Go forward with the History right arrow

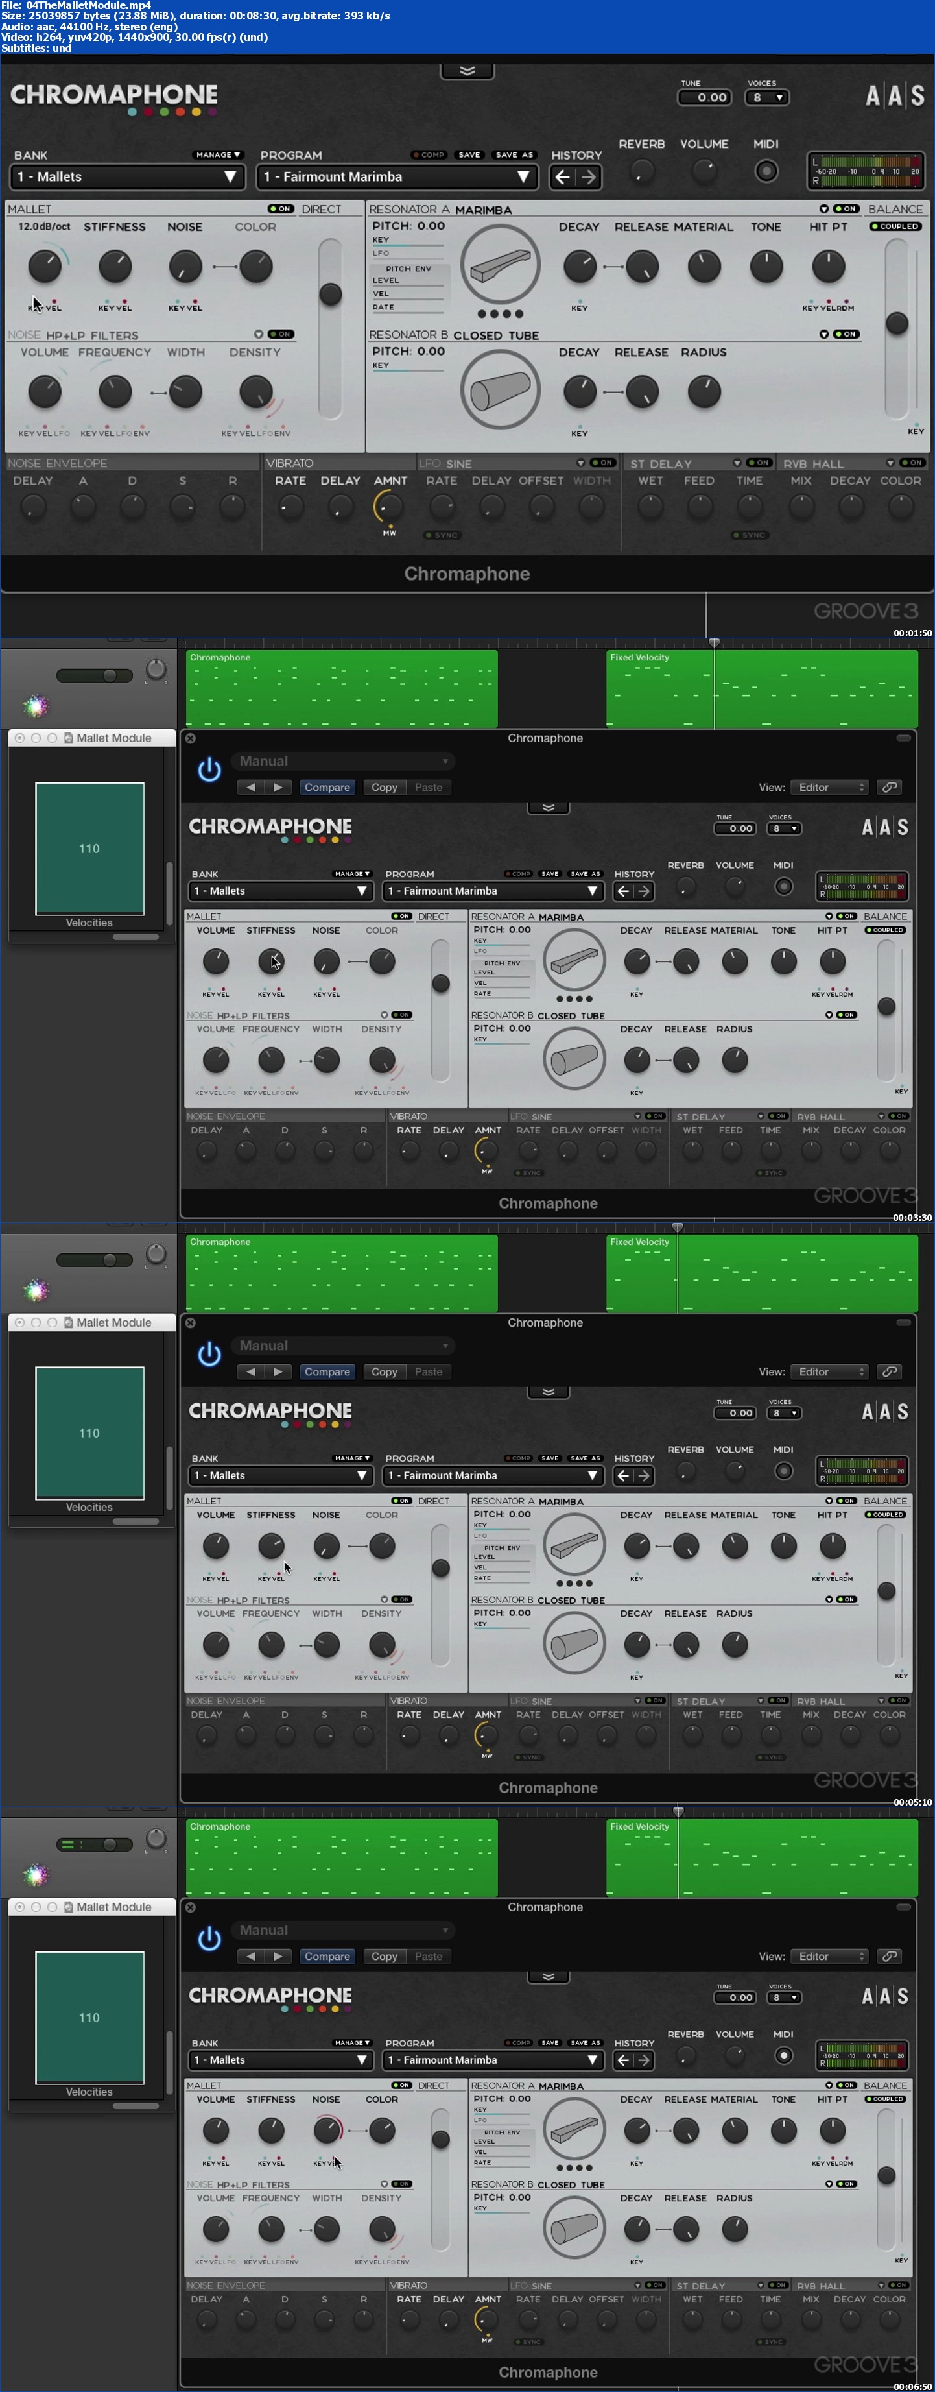pyautogui.click(x=589, y=176)
